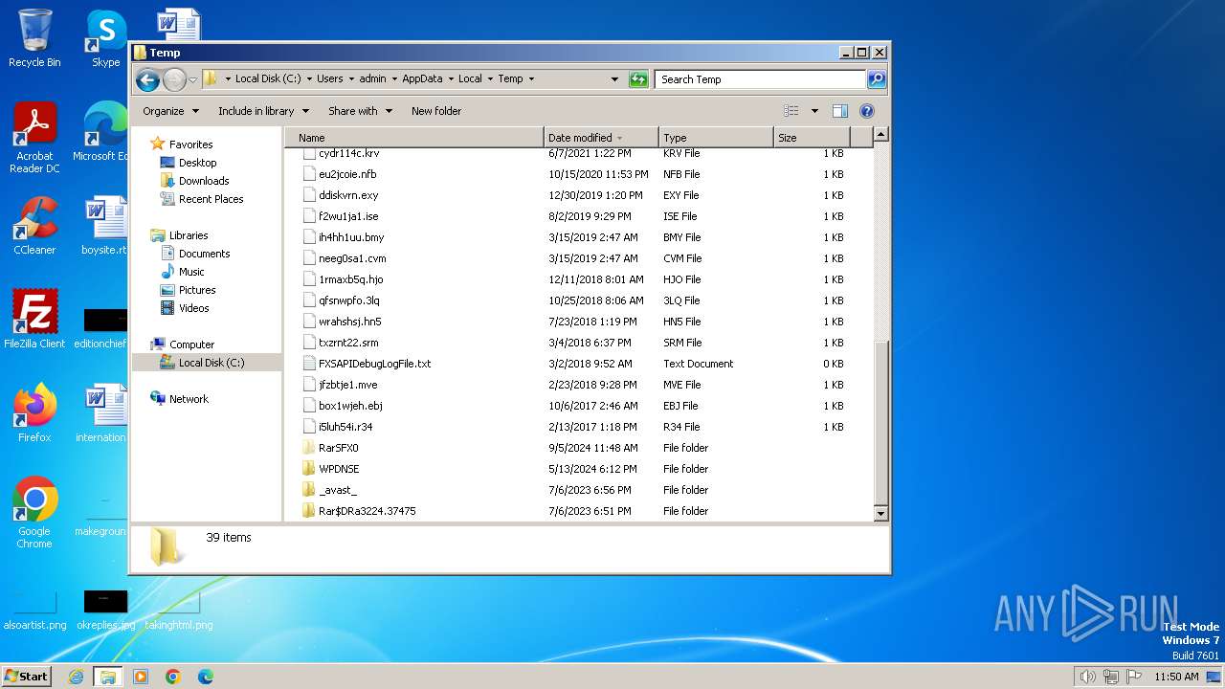This screenshot has width=1225, height=689.
Task: Open Explorer help question mark
Action: [x=867, y=111]
